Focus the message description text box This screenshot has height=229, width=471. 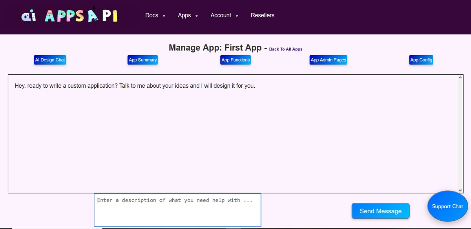(177, 210)
